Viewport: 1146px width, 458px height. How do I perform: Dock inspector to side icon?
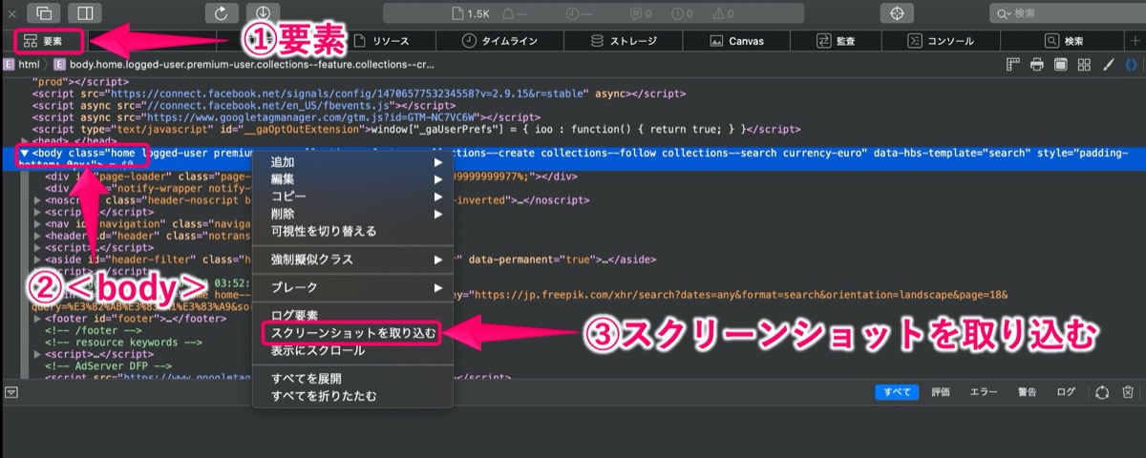(85, 13)
